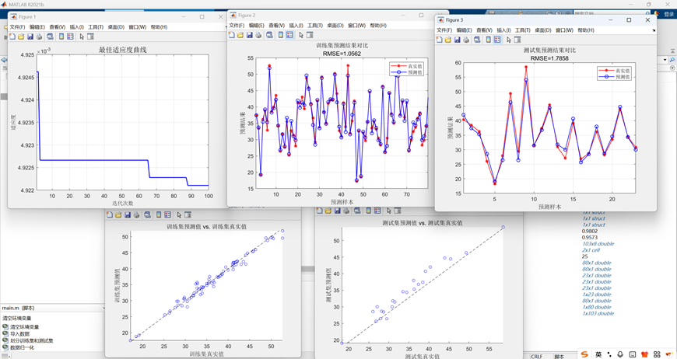Open 窗口(W) menu in Figure 3

coord(564,30)
